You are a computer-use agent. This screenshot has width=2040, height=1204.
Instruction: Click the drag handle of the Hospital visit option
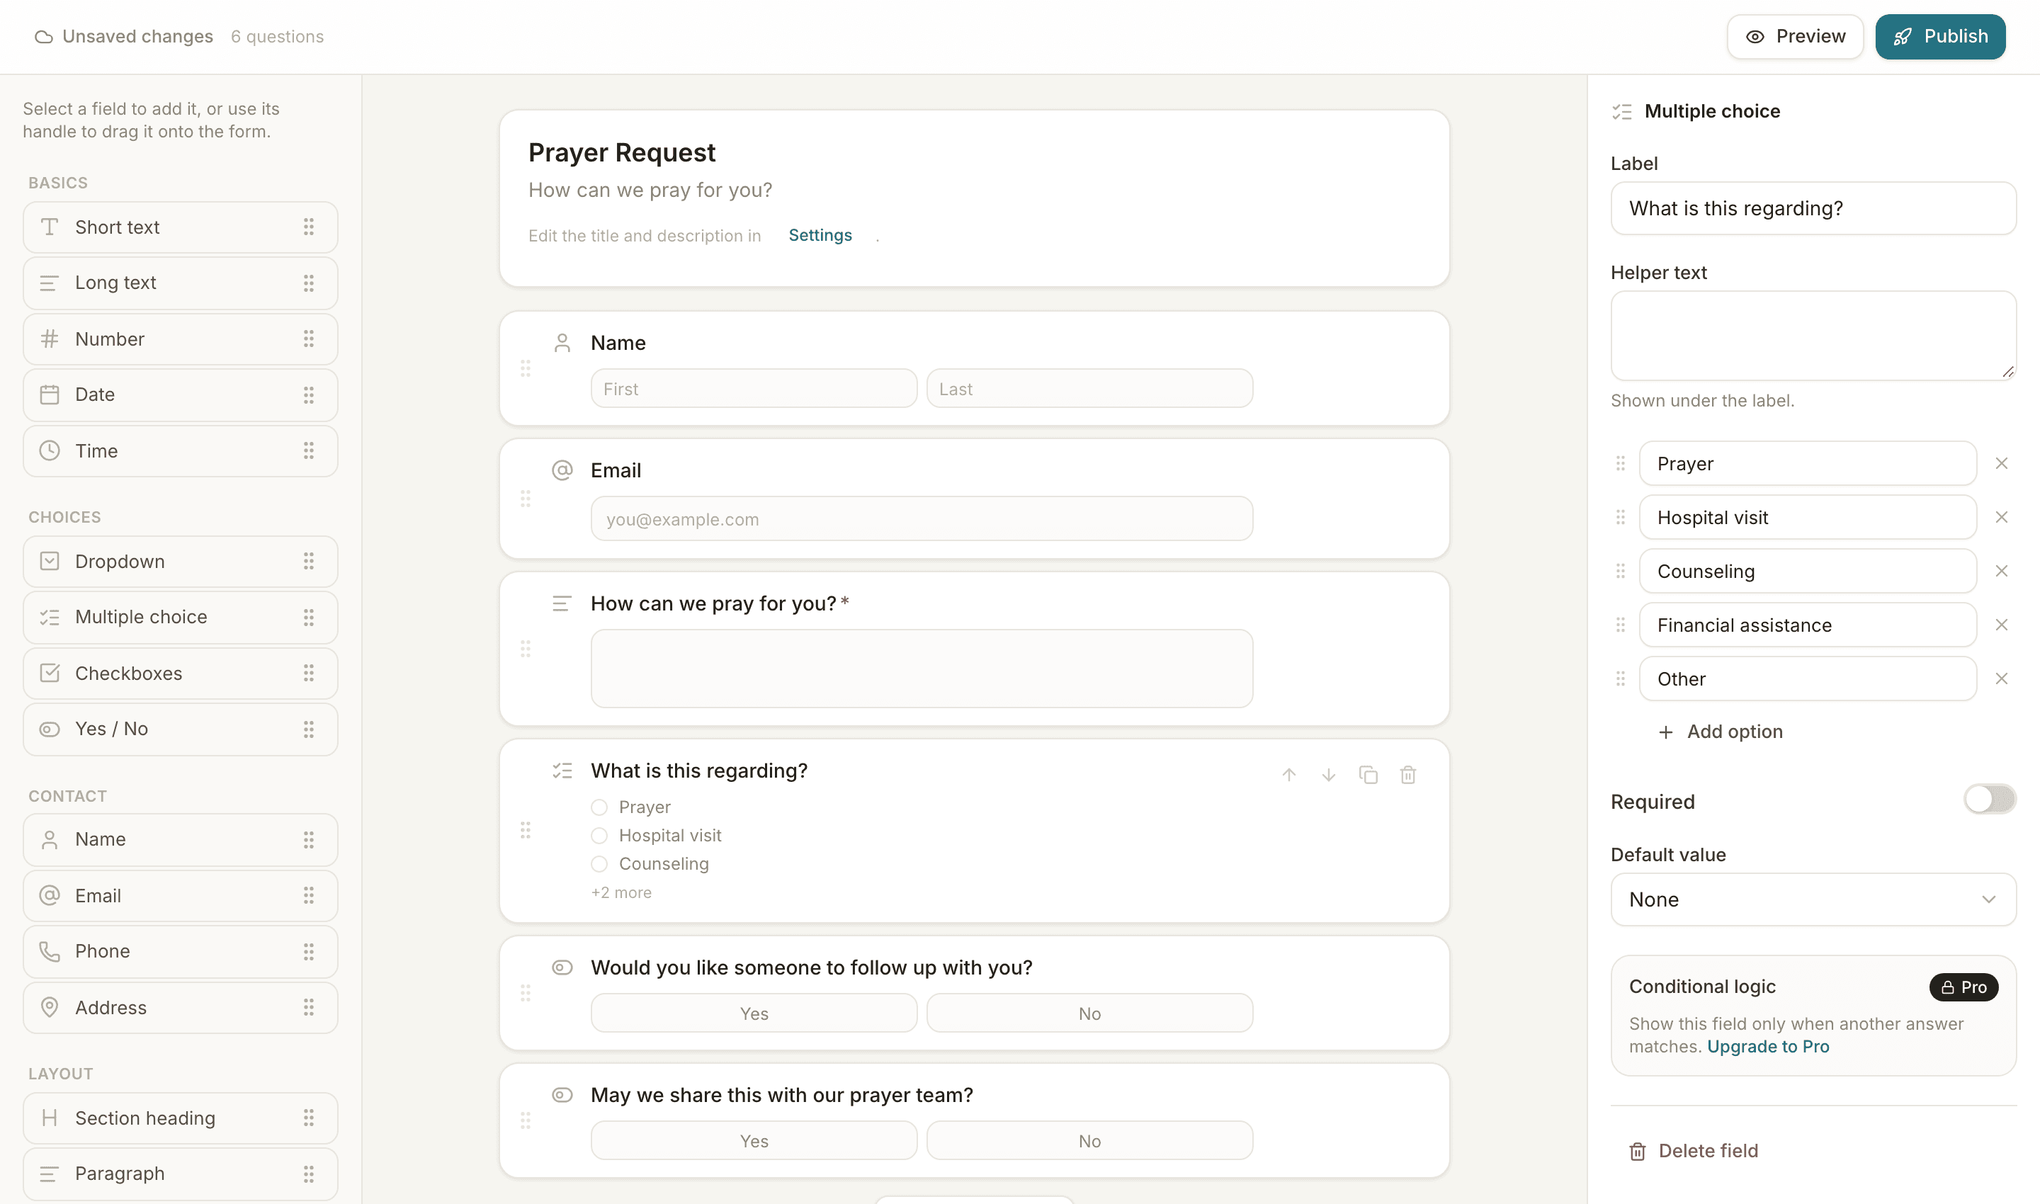click(1621, 518)
